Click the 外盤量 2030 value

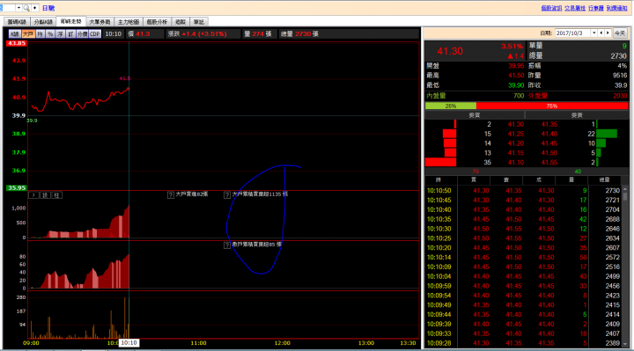[x=619, y=96]
